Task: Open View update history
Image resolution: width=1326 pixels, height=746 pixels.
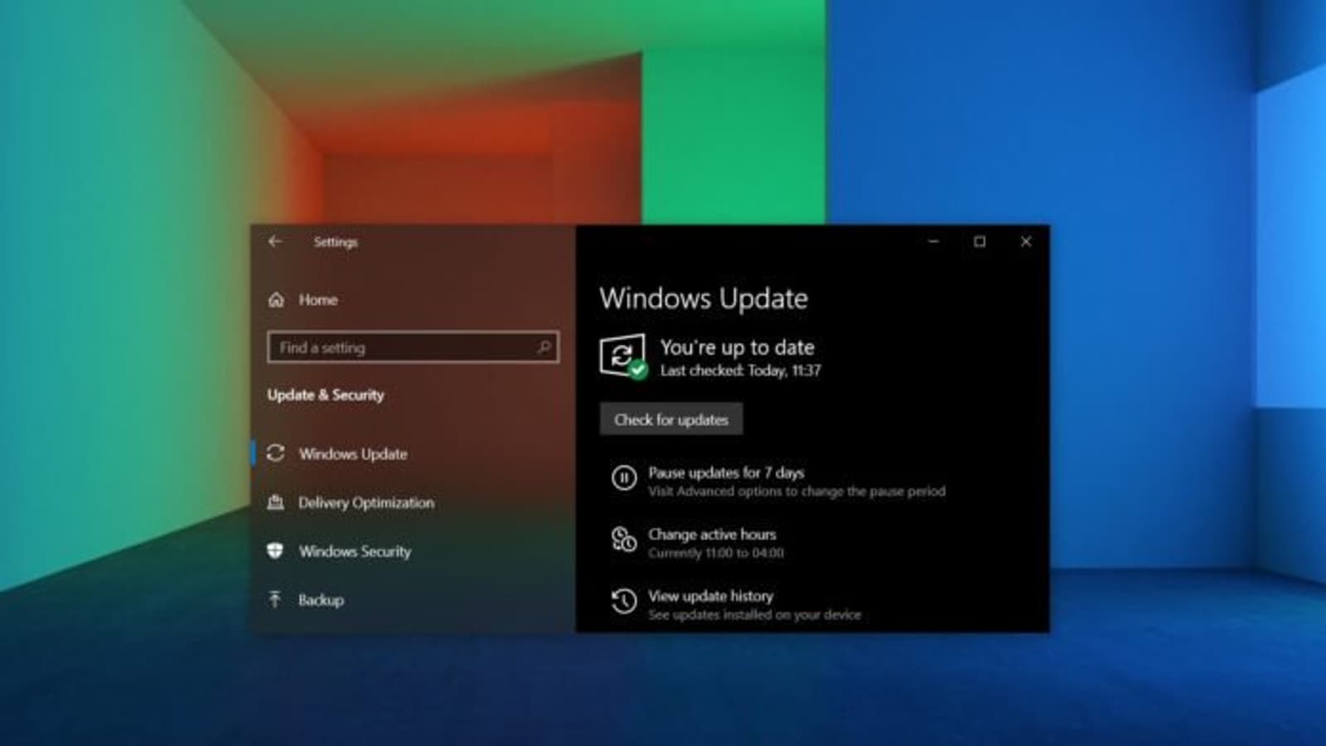Action: coord(710,596)
